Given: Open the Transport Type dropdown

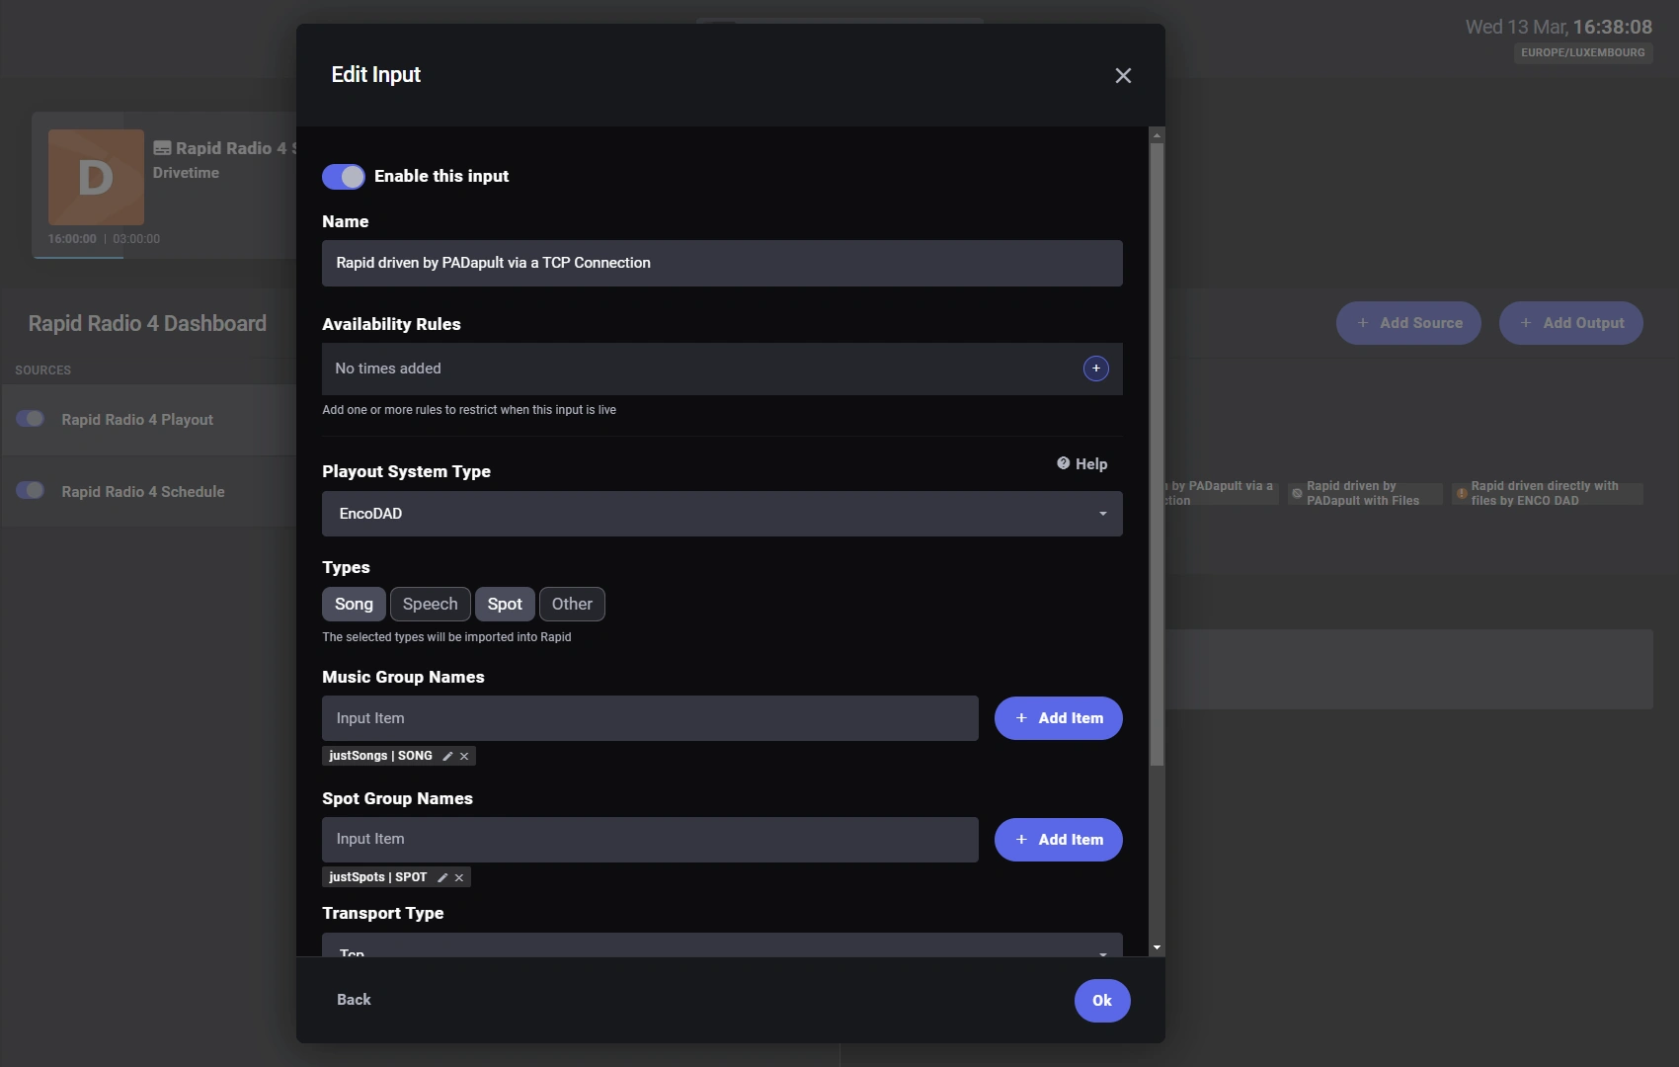Looking at the screenshot, I should [722, 945].
